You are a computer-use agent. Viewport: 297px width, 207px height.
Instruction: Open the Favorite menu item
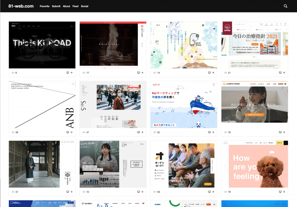click(44, 6)
